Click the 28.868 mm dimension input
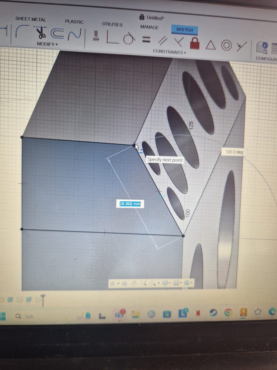Image resolution: width=277 pixels, height=370 pixels. [x=130, y=204]
